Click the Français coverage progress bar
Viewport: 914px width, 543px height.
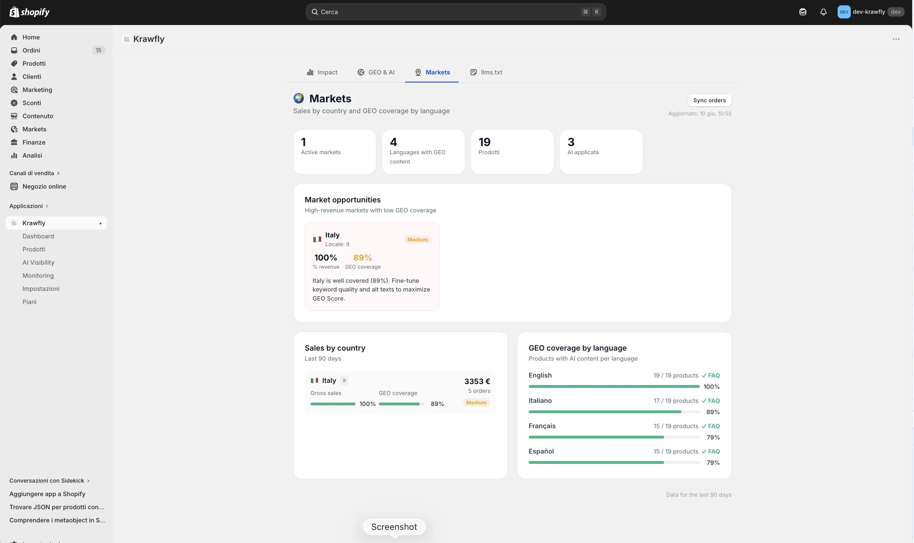click(x=614, y=437)
